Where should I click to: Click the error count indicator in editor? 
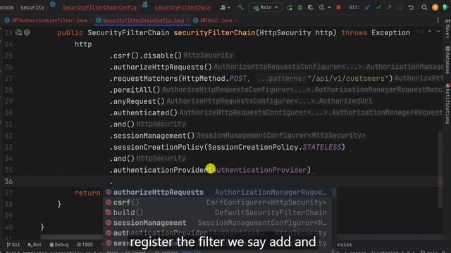[x=420, y=32]
